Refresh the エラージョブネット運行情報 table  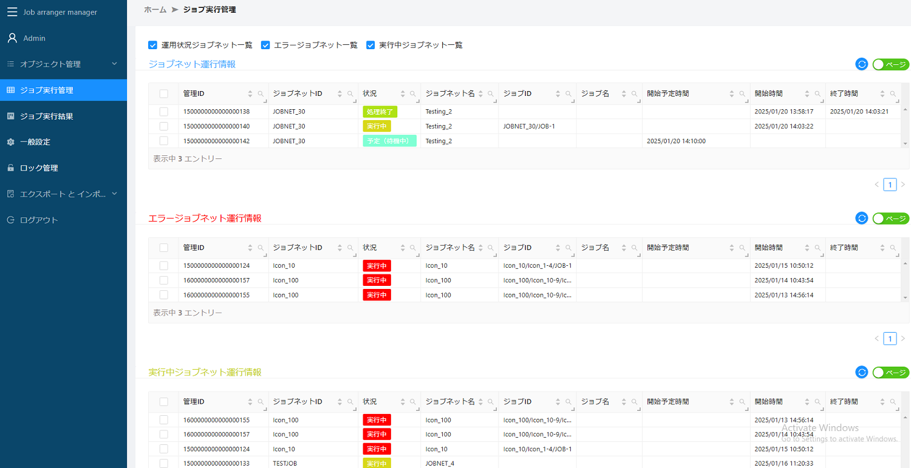861,218
